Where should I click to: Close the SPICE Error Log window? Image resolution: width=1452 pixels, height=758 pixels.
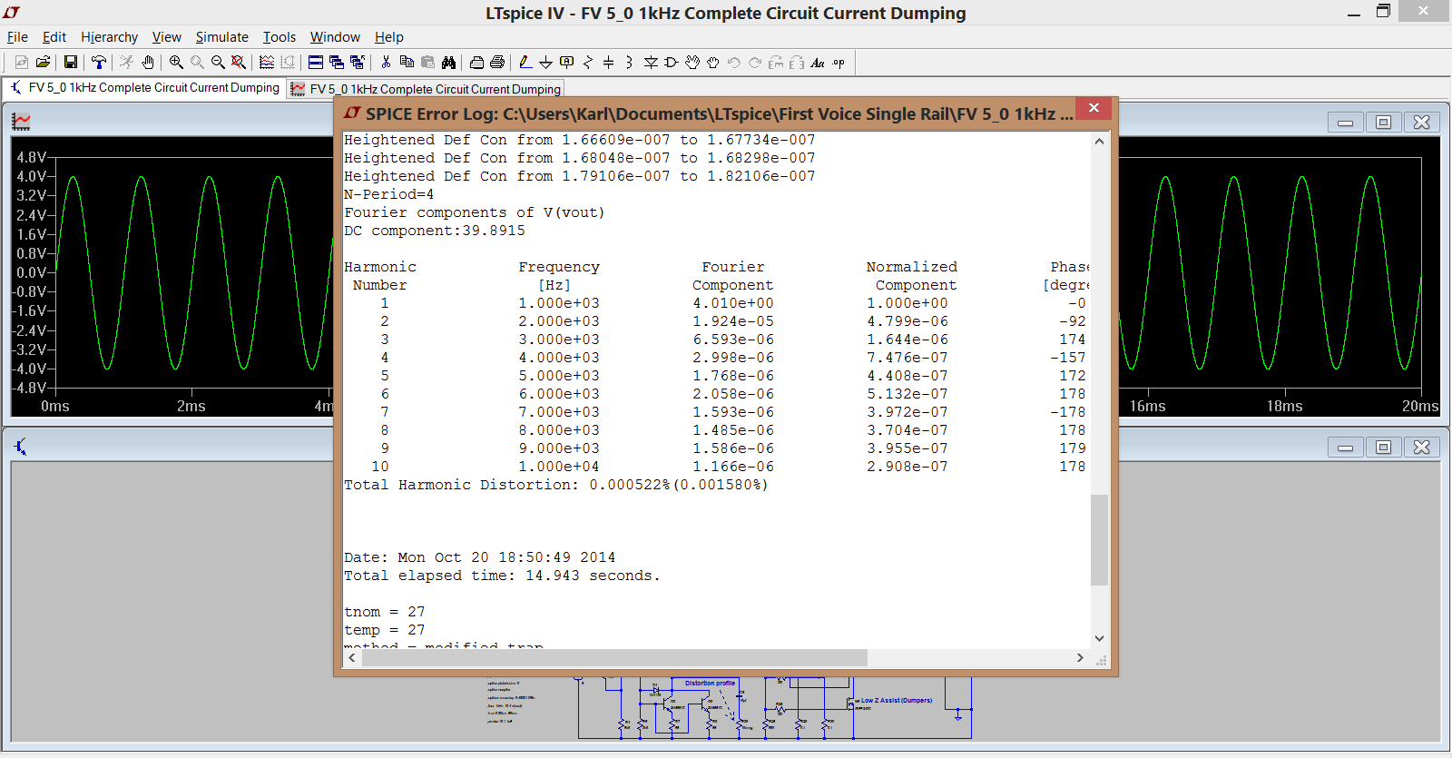click(x=1094, y=108)
